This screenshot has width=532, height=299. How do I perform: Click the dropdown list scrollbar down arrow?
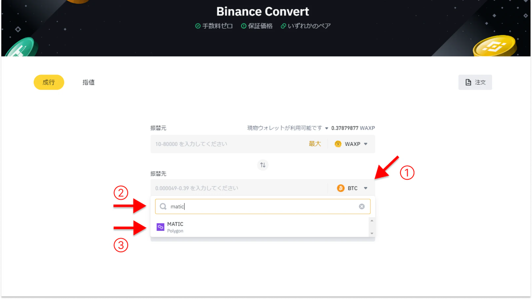click(372, 233)
